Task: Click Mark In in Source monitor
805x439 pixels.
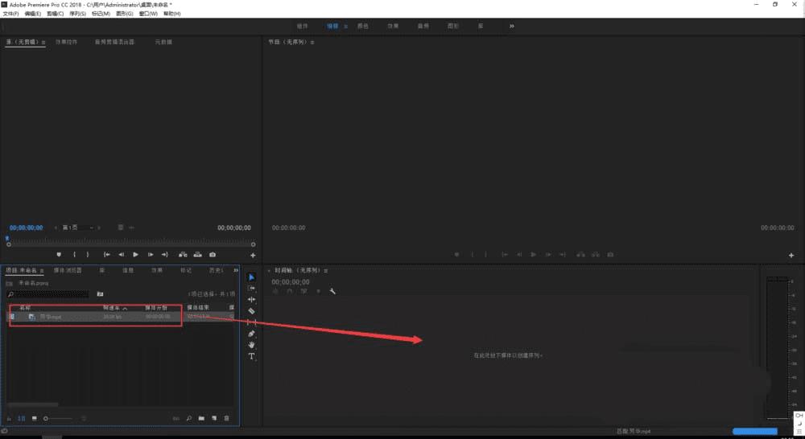Action: 74,254
